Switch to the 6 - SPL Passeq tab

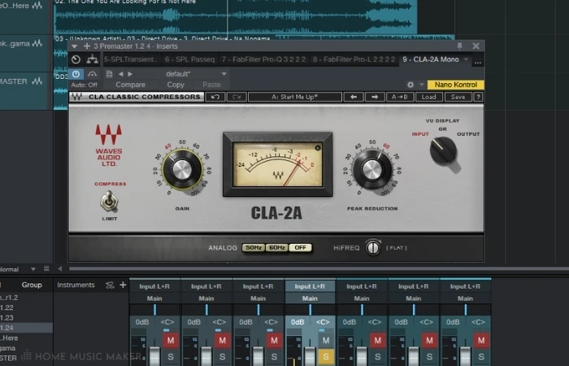(x=189, y=59)
